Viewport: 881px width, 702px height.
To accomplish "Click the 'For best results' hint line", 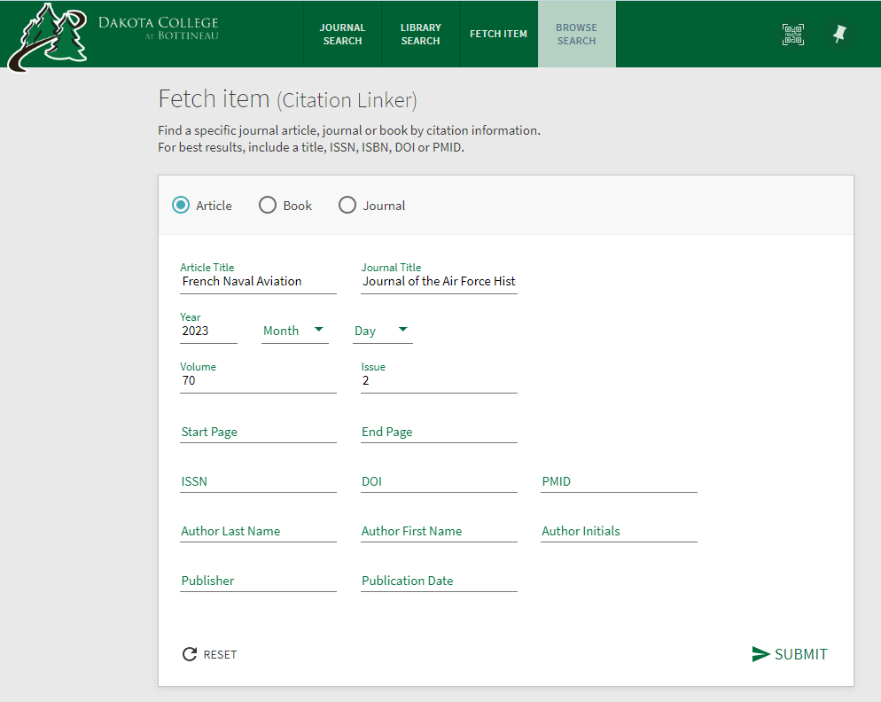I will click(311, 147).
